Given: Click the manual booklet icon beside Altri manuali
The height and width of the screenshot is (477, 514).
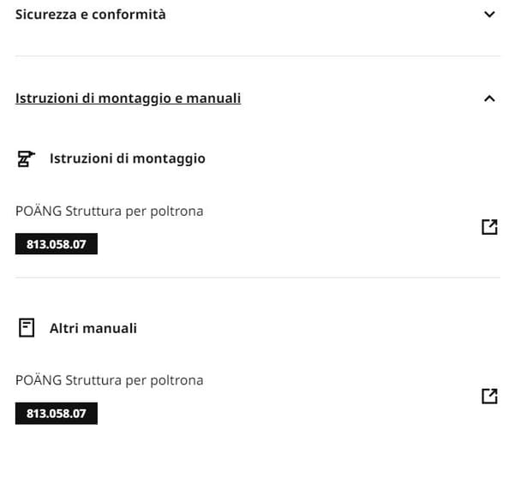Looking at the screenshot, I should 27,328.
